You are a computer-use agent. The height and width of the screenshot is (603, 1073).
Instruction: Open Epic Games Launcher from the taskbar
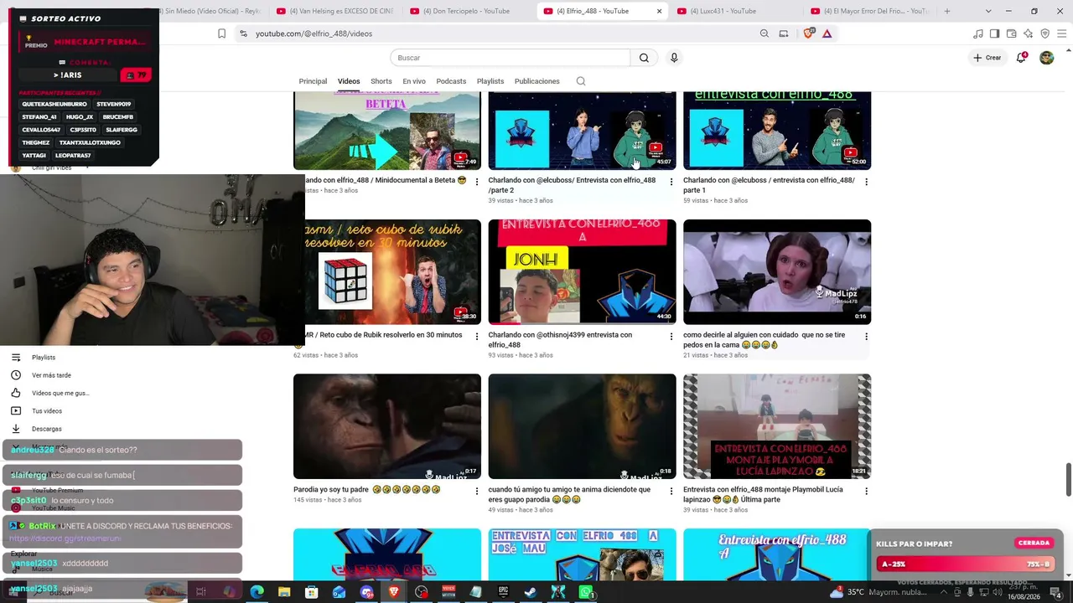click(x=504, y=592)
